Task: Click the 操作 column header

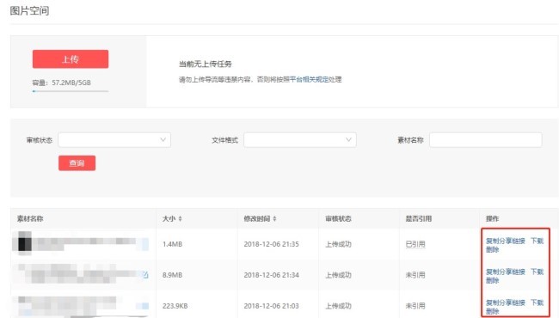Action: coord(492,218)
